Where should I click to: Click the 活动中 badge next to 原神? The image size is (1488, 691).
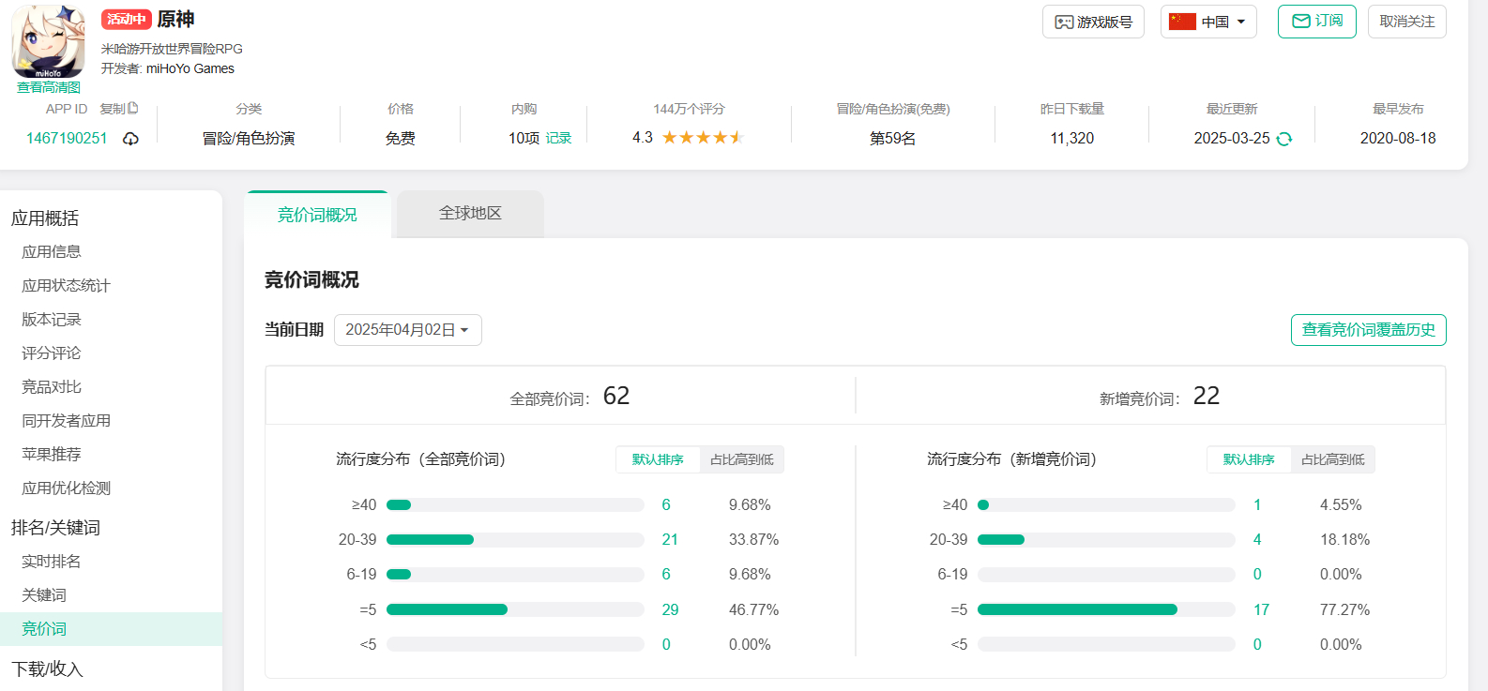pyautogui.click(x=127, y=19)
